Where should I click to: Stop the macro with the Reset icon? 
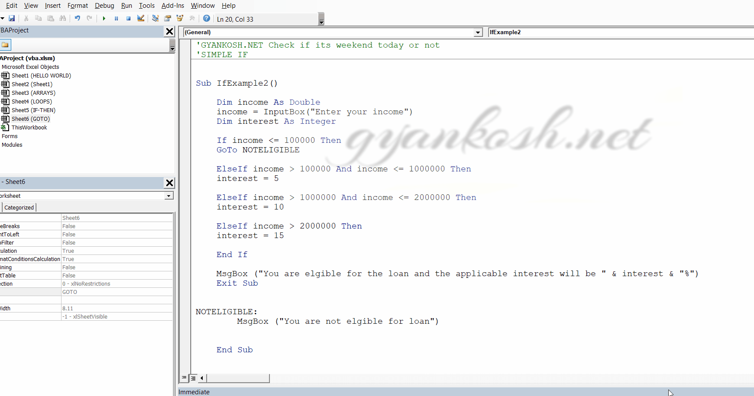pyautogui.click(x=128, y=18)
